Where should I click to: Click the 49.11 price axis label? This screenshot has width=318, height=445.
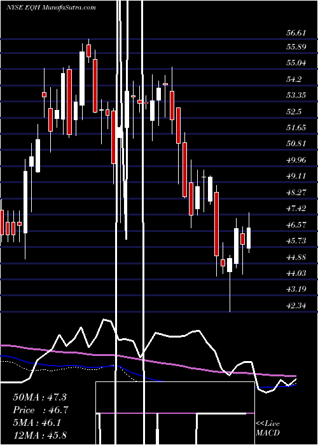(x=296, y=176)
